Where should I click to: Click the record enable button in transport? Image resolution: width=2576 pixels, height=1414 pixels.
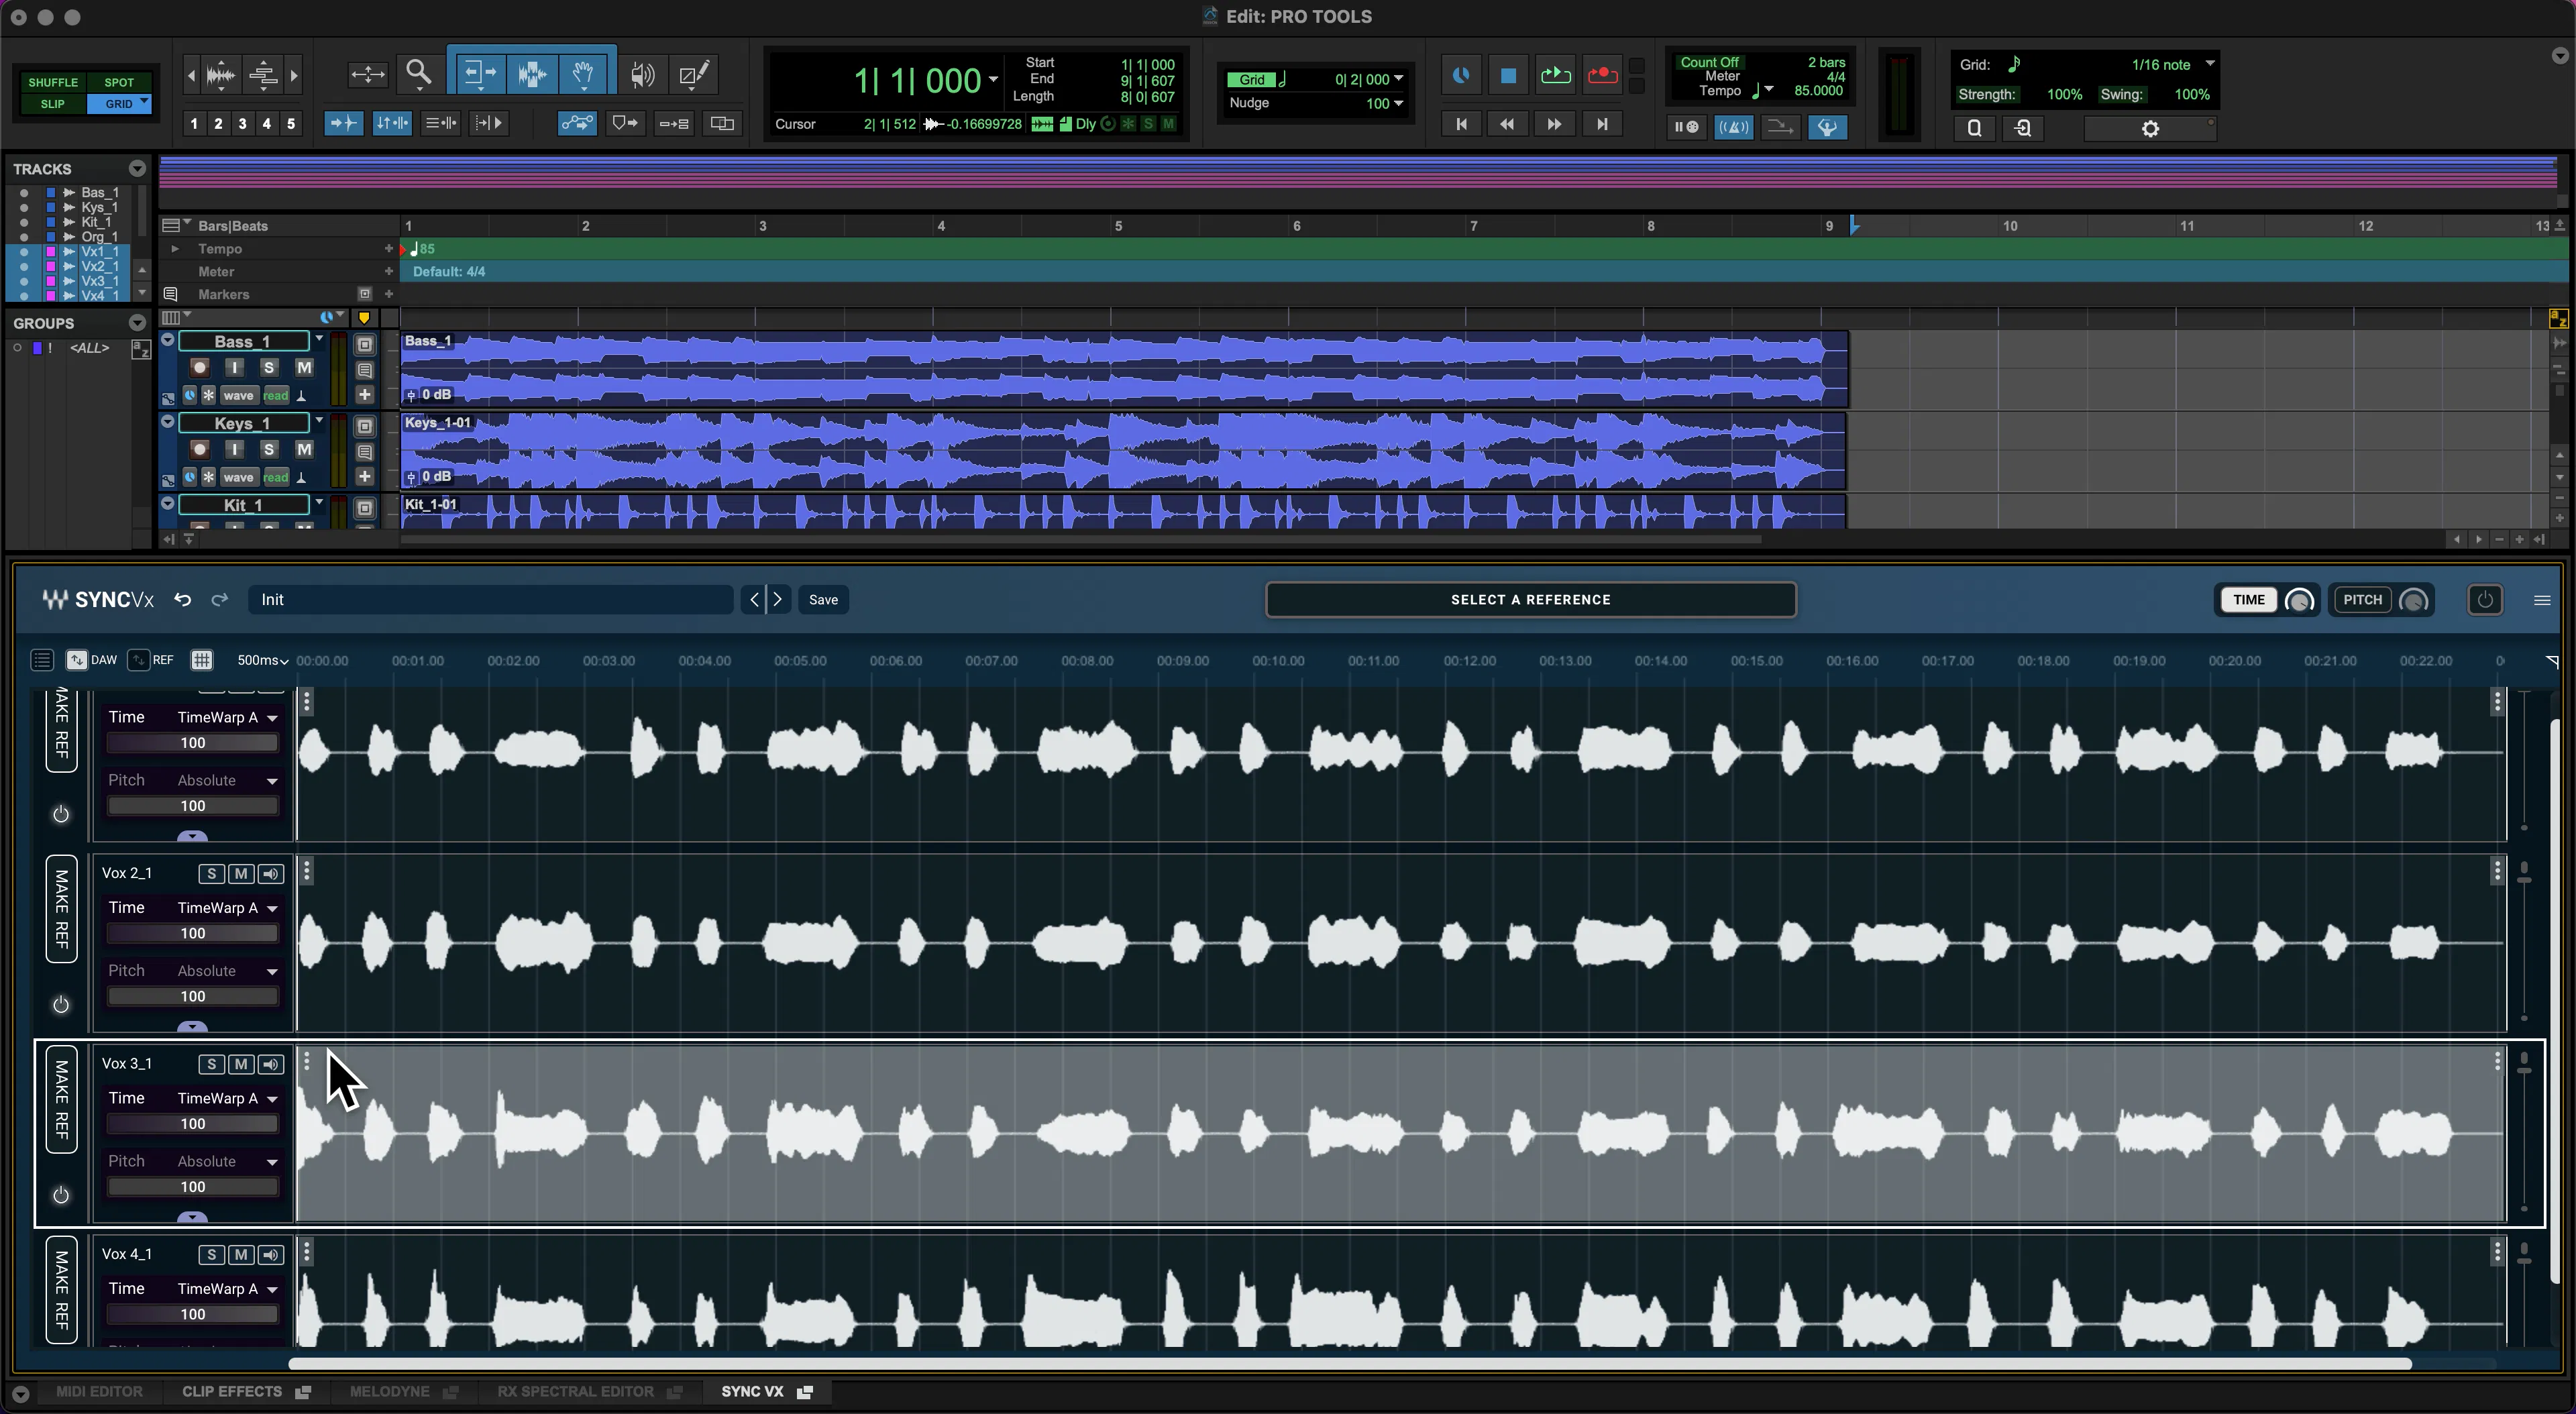point(1602,75)
